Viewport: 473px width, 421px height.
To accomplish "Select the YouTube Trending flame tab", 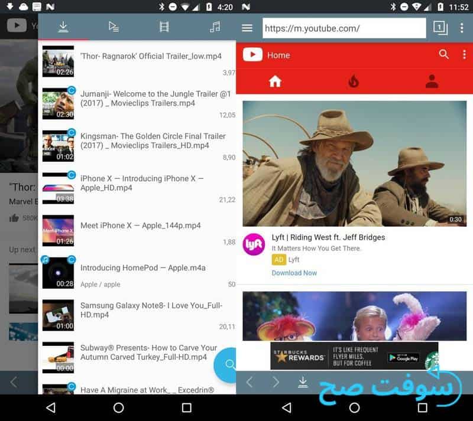I will click(x=354, y=81).
